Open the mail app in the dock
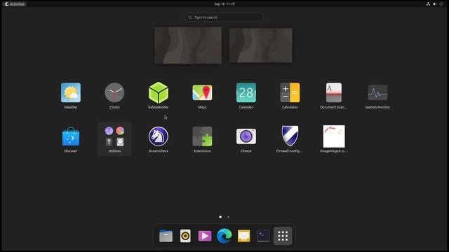449x252 pixels. 243,236
